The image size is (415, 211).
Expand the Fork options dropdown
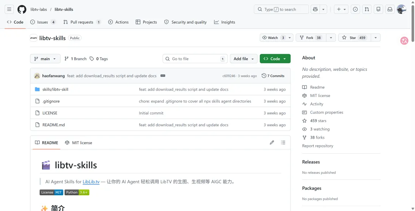point(331,38)
